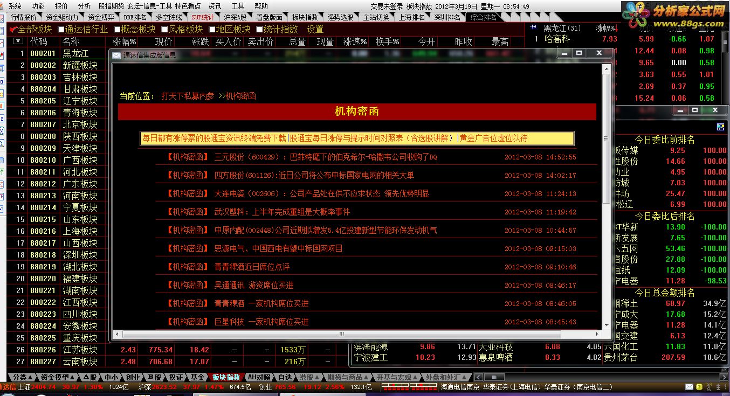Image resolution: width=730 pixels, height=396 pixels.
Task: Click horizontal scrollbar thumb in 机构密函 dialog
Action: point(341,334)
